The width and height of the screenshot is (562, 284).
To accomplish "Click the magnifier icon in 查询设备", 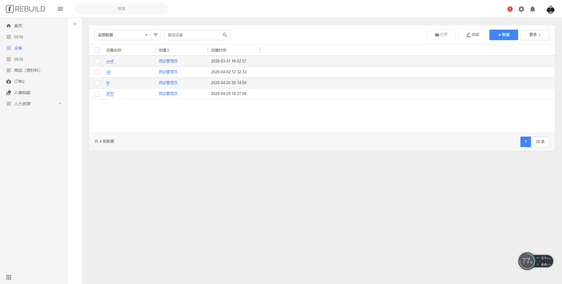I will tap(225, 35).
